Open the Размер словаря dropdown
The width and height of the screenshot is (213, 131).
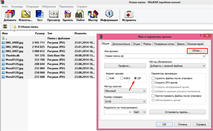pyautogui.click(x=144, y=101)
